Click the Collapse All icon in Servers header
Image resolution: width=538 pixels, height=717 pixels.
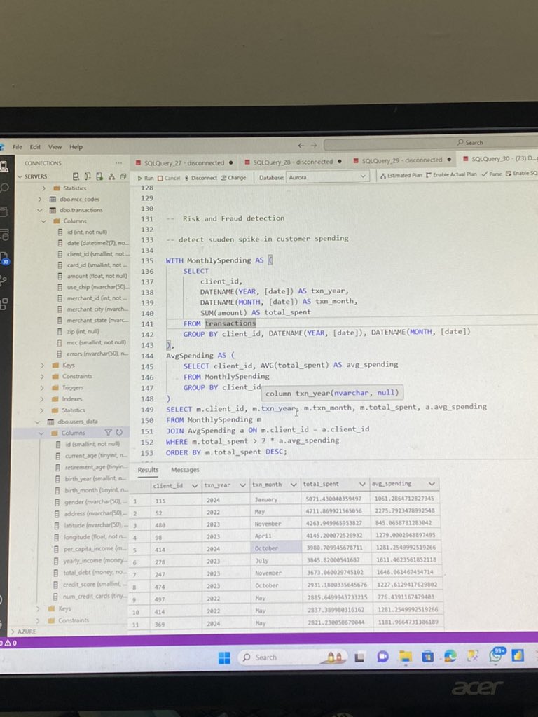coord(123,176)
